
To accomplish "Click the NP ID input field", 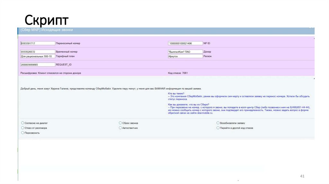I will [185, 43].
